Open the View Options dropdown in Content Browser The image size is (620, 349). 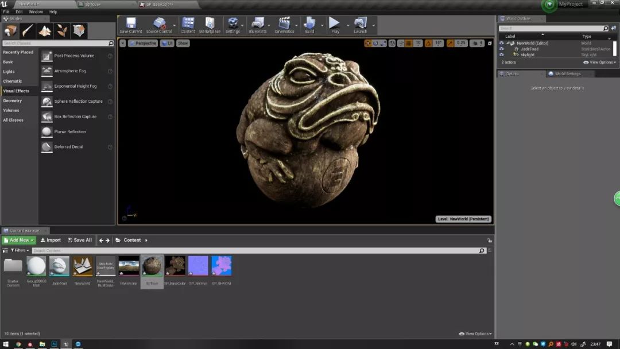(474, 333)
